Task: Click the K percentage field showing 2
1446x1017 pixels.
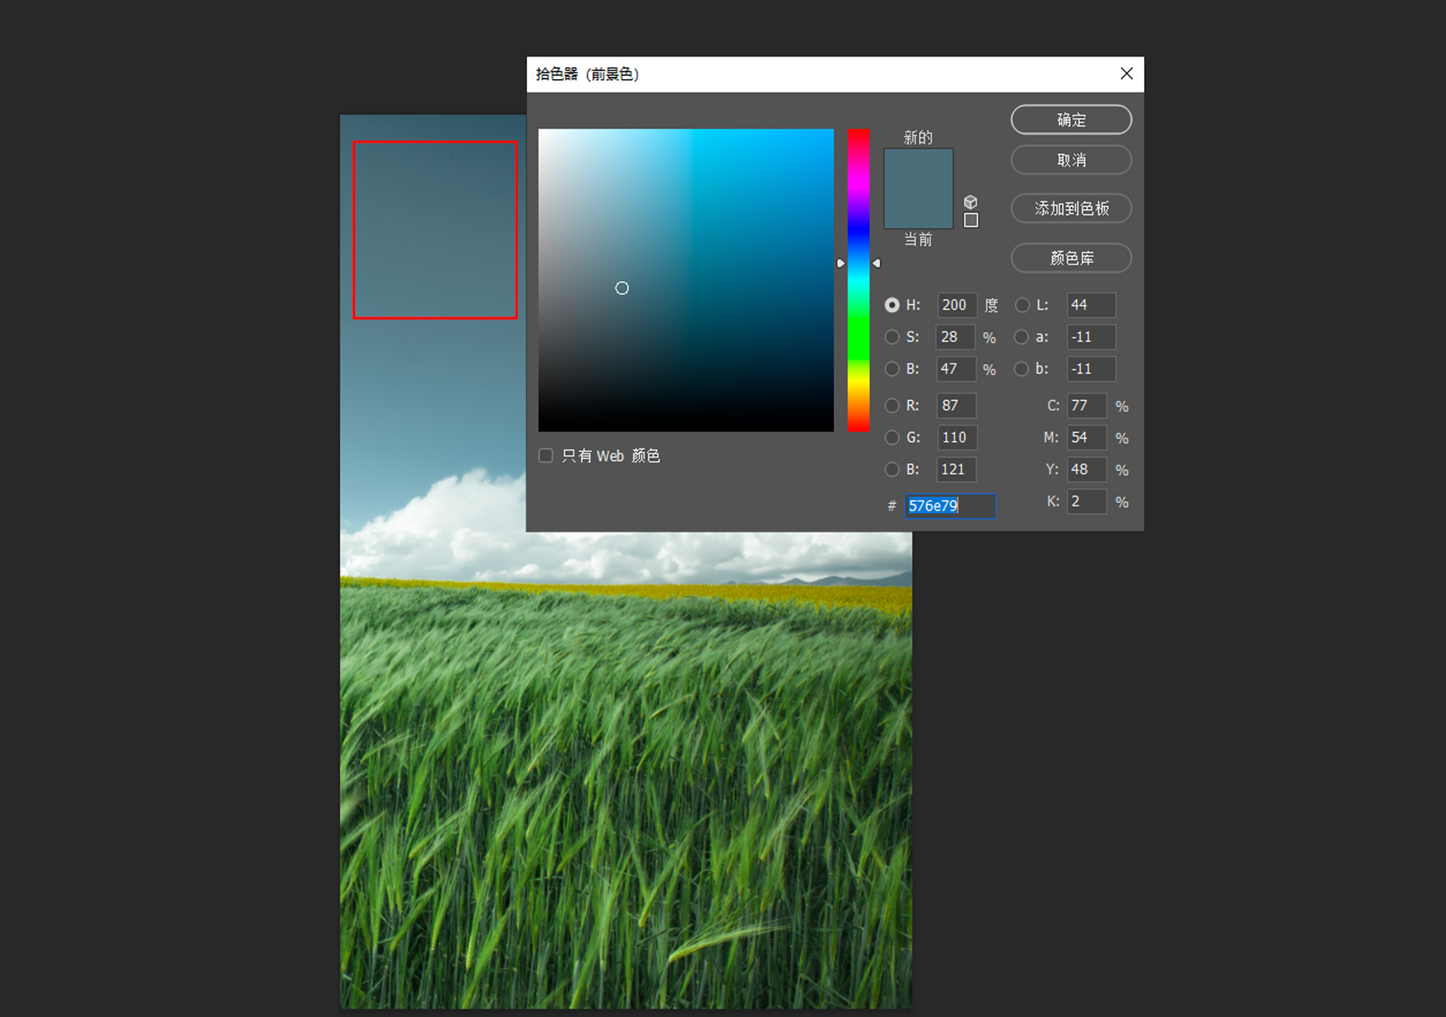Action: pos(1086,501)
